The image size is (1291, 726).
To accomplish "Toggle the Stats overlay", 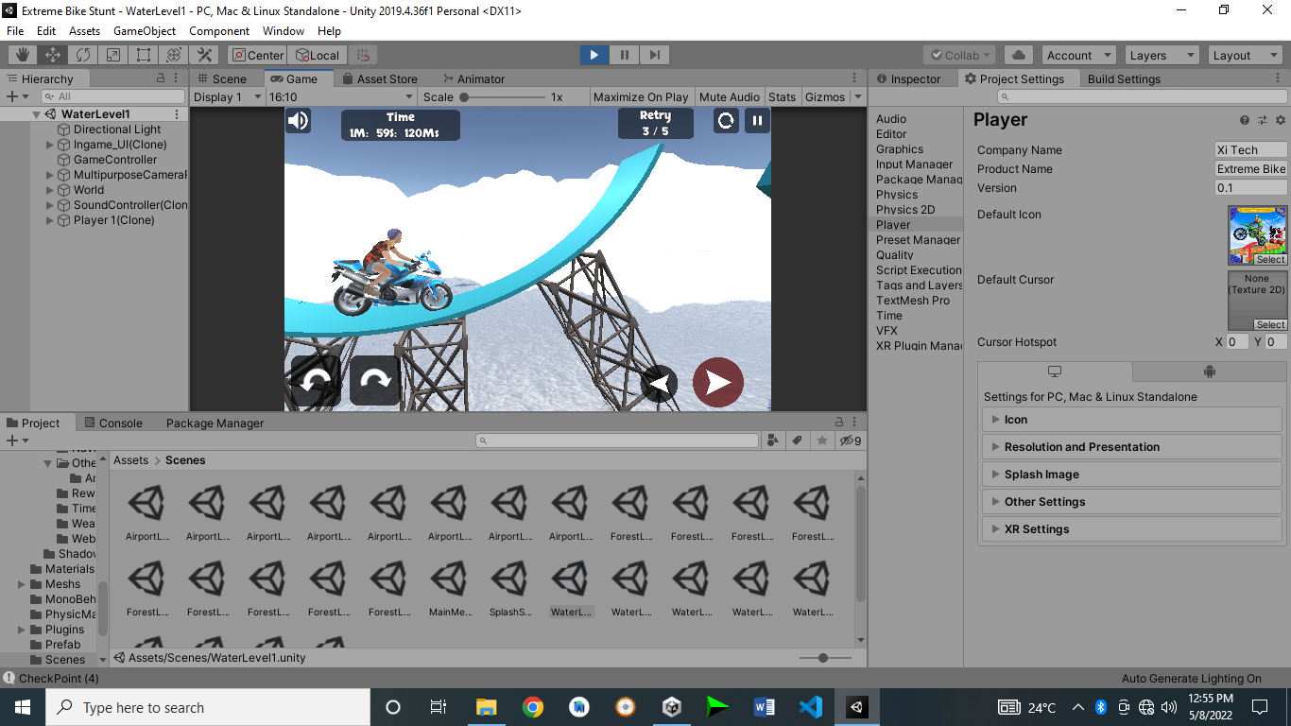I will (x=783, y=96).
